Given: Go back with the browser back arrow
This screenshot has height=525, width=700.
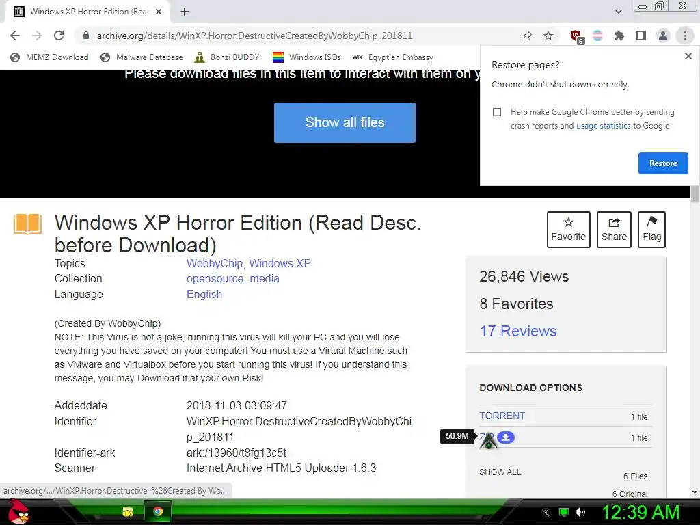Looking at the screenshot, I should tap(15, 36).
